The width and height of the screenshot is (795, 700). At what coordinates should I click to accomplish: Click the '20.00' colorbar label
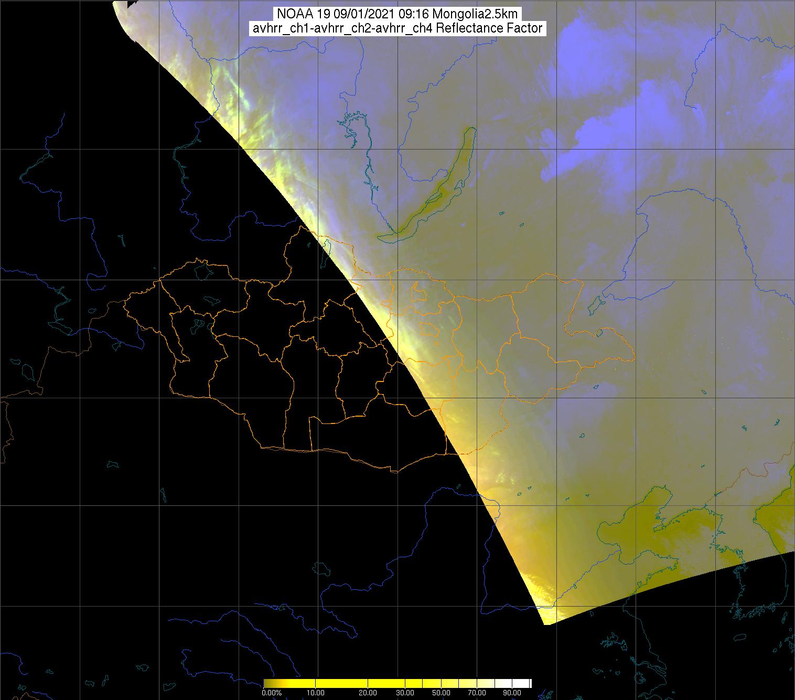[368, 693]
